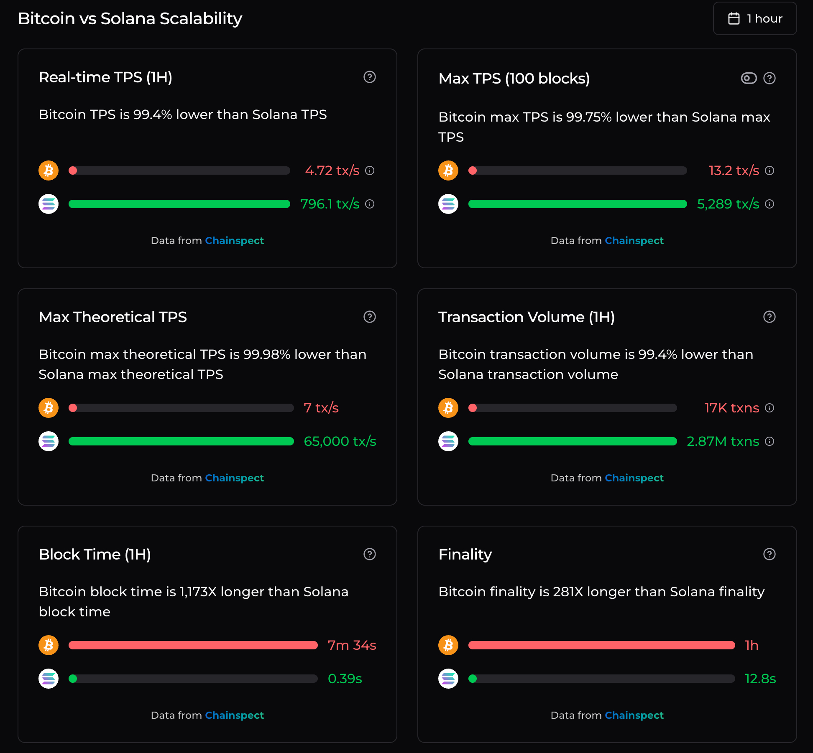Open the help tooltip on Block Time card
The image size is (813, 753).
coord(370,555)
